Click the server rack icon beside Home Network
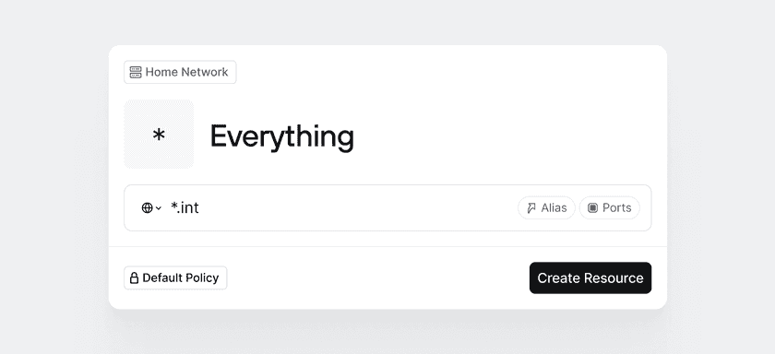This screenshot has height=354, width=775. 136,72
